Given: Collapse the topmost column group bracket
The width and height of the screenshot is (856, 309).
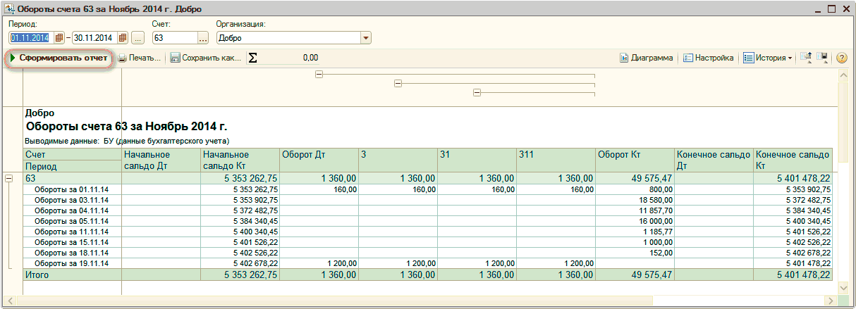Looking at the screenshot, I should point(319,74).
